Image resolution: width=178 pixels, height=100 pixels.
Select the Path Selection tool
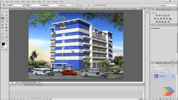coord(3,37)
